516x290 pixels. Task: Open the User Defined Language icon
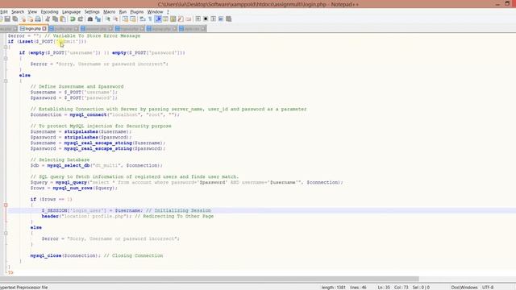(165, 19)
